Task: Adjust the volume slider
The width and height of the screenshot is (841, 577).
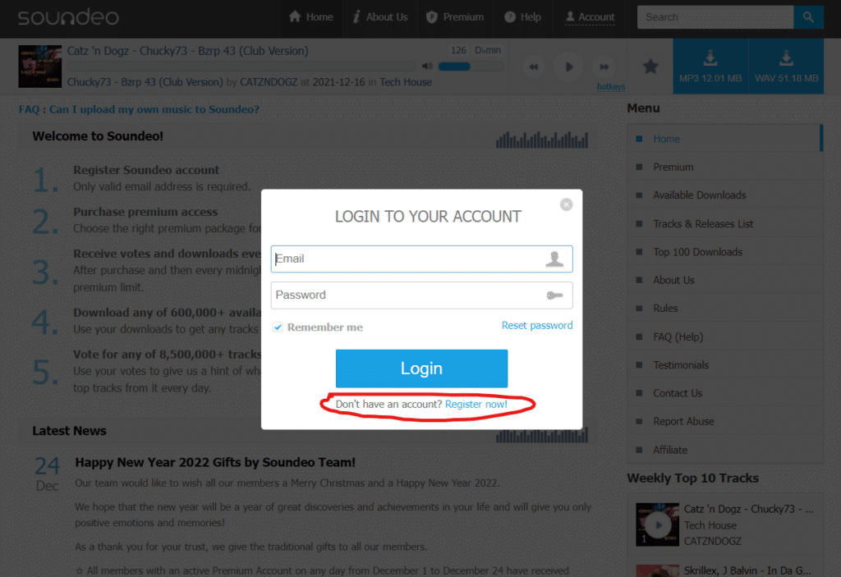Action: pos(471,66)
